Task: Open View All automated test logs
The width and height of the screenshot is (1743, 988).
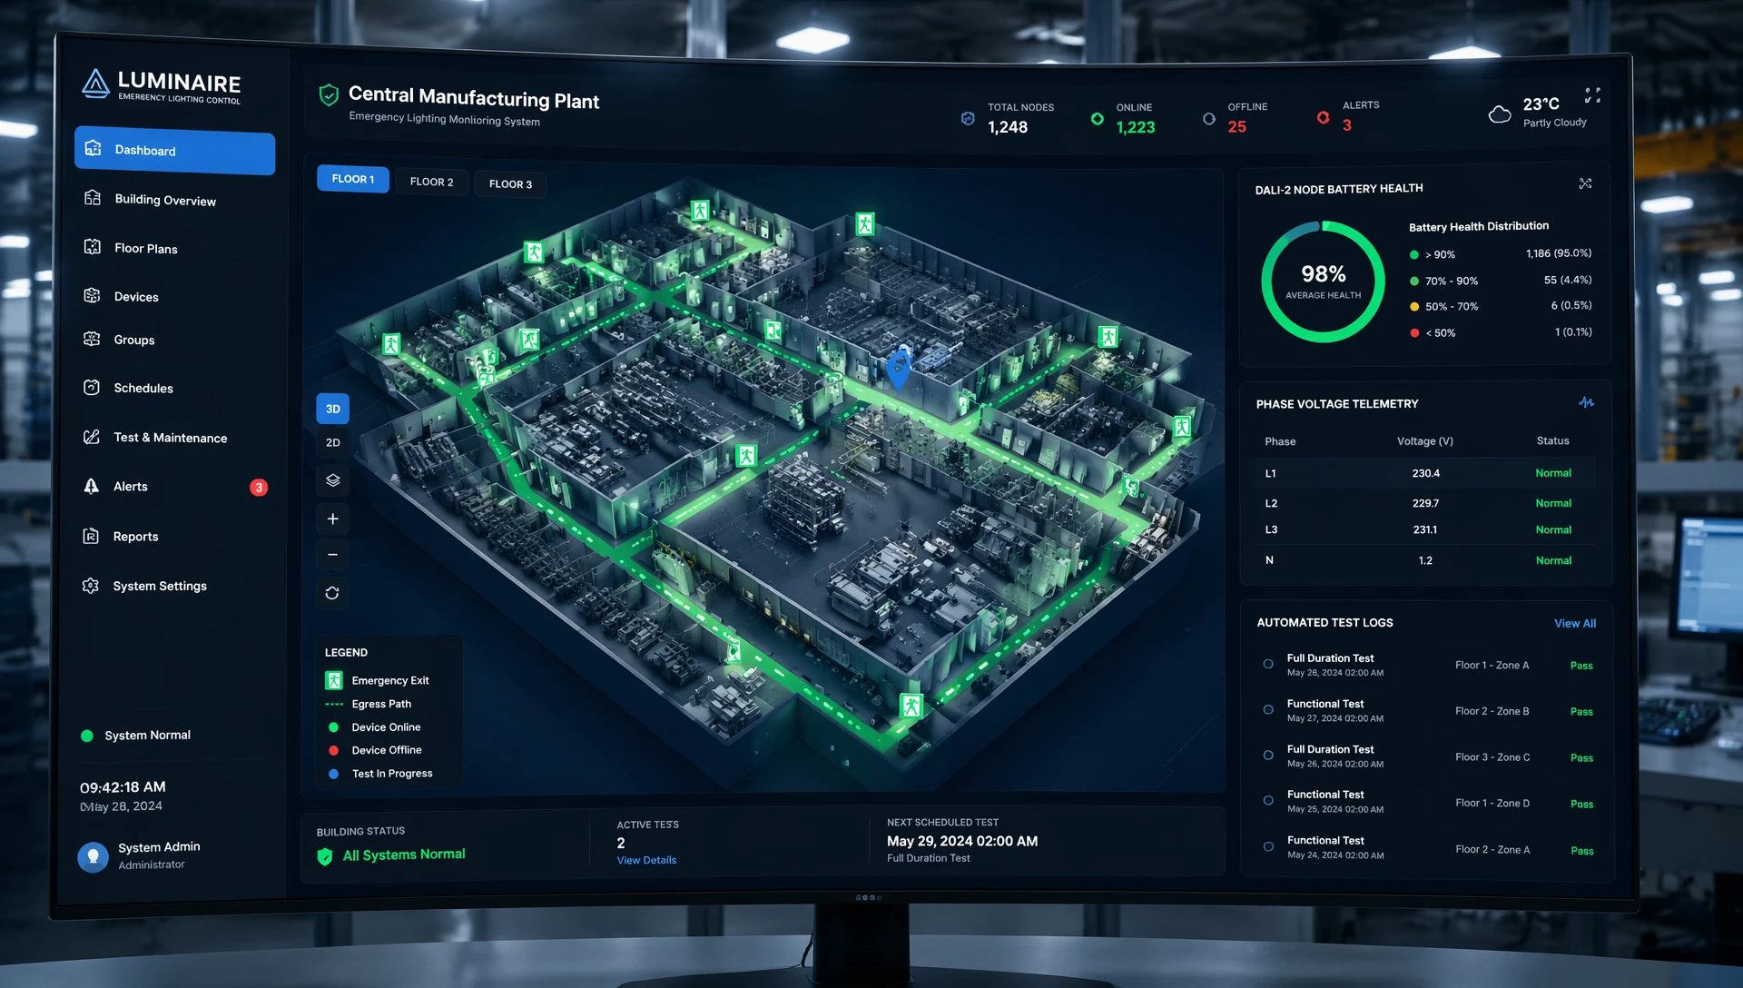Action: (x=1575, y=624)
